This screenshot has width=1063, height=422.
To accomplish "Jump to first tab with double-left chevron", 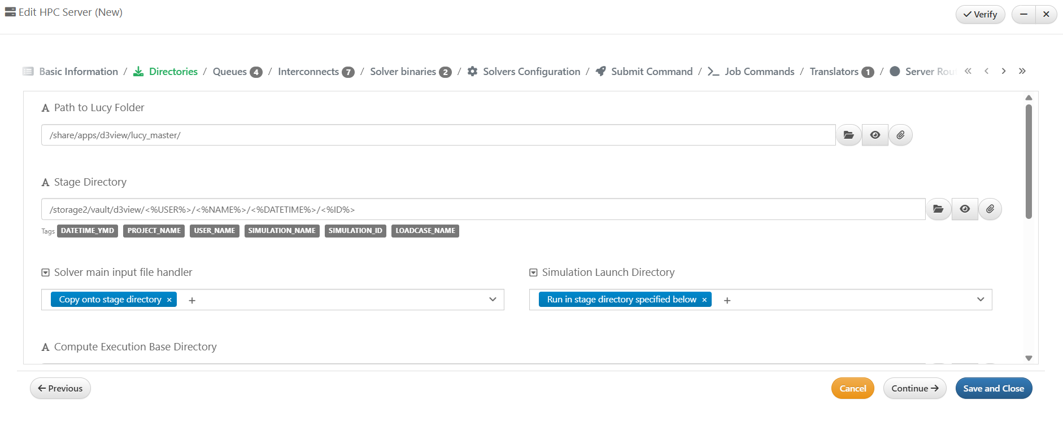I will pyautogui.click(x=968, y=71).
